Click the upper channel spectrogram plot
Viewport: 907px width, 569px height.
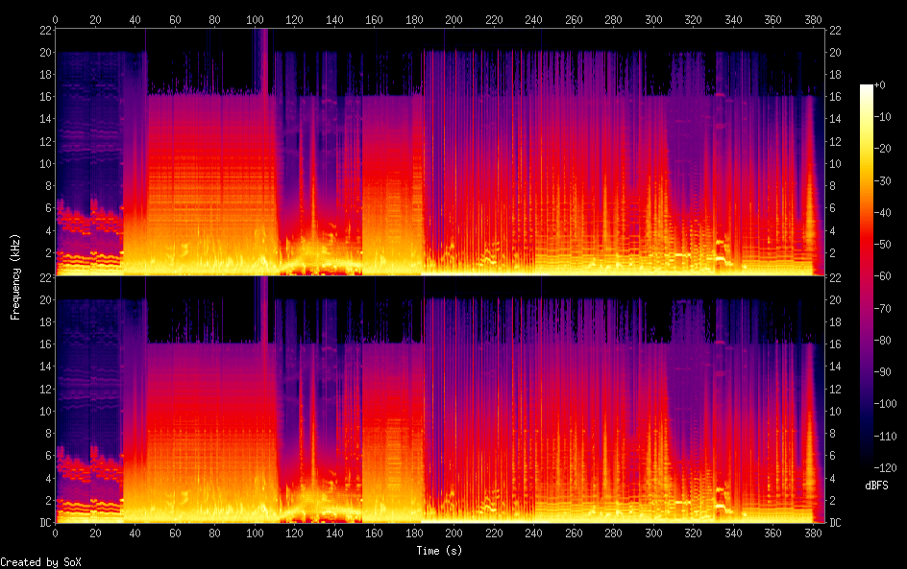(x=440, y=152)
